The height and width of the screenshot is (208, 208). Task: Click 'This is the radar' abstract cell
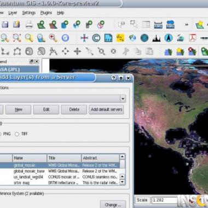pos(100,183)
